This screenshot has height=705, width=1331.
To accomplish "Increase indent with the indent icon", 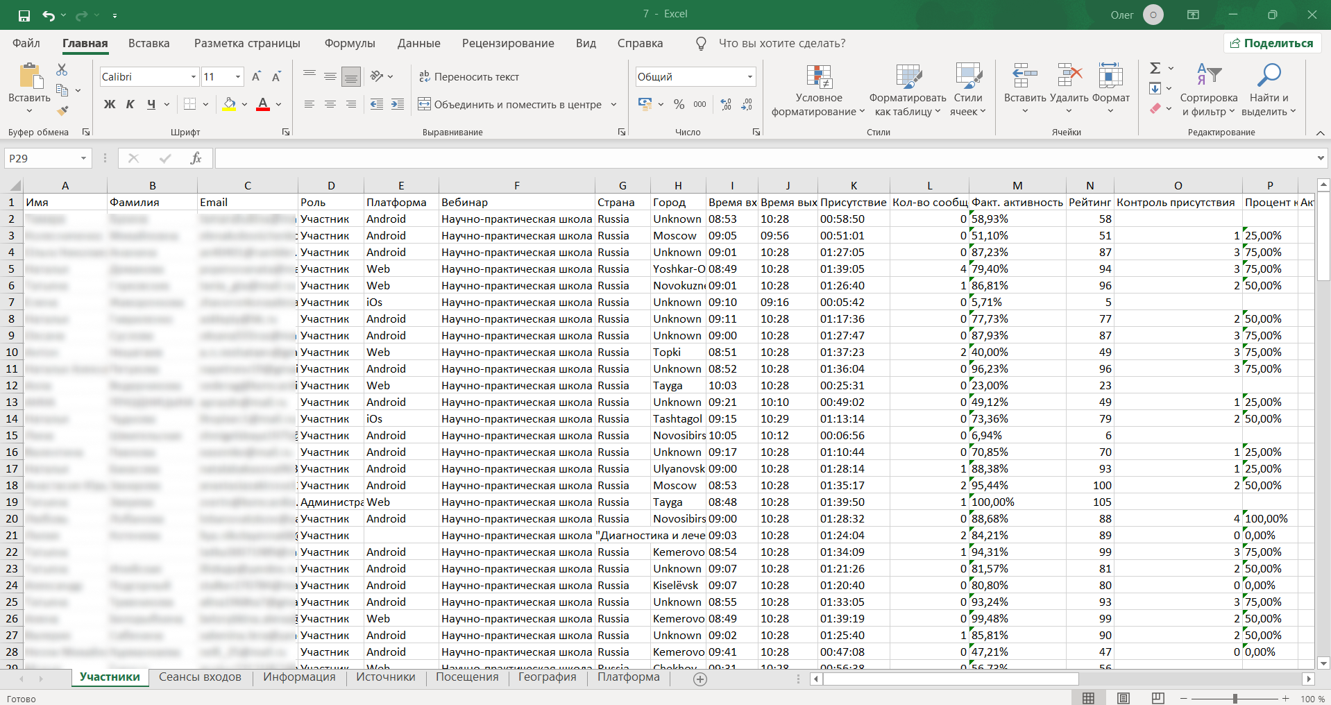I will (398, 104).
